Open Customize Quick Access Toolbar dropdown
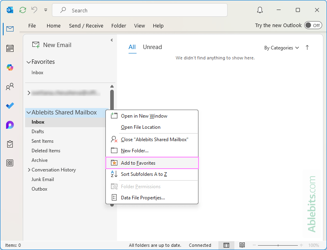 point(46,10)
